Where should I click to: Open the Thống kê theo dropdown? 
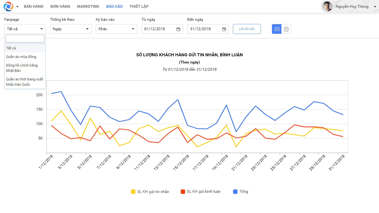click(x=71, y=29)
